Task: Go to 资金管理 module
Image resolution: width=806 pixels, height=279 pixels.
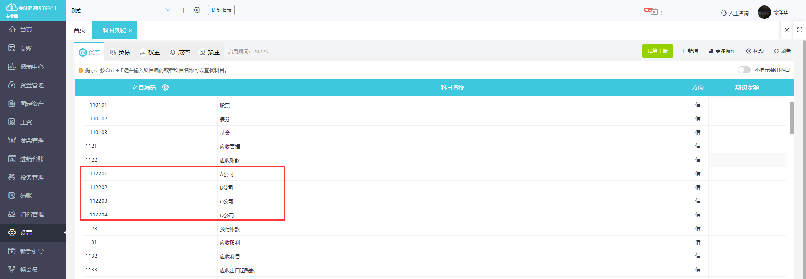Action: (x=33, y=85)
